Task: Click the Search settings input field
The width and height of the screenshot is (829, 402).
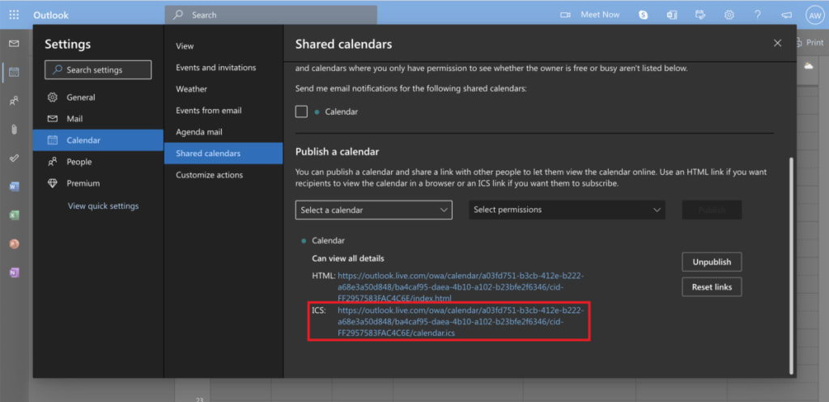Action: coord(98,70)
